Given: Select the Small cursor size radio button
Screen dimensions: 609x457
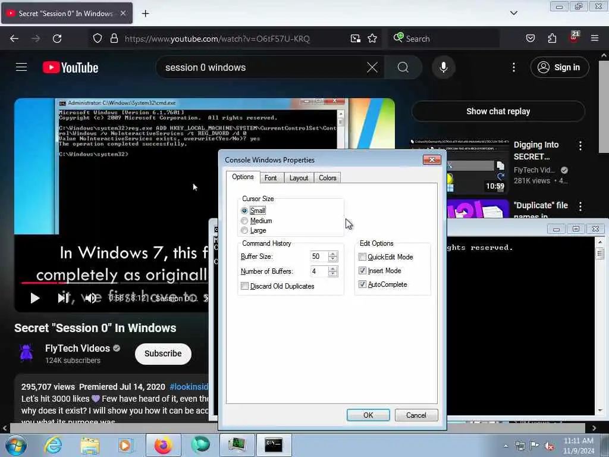Looking at the screenshot, I should tap(244, 211).
